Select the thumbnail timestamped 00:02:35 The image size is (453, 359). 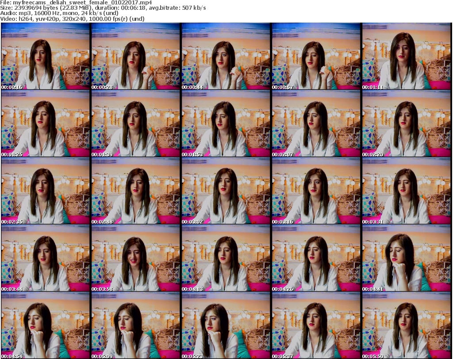pyautogui.click(x=46, y=191)
